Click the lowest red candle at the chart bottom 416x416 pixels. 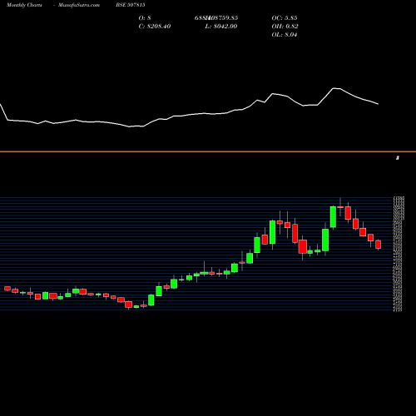pyautogui.click(x=128, y=305)
